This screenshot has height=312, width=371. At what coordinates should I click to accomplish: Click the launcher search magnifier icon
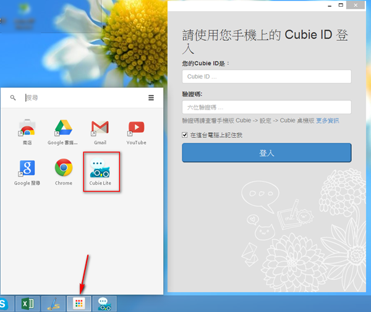pyautogui.click(x=13, y=98)
